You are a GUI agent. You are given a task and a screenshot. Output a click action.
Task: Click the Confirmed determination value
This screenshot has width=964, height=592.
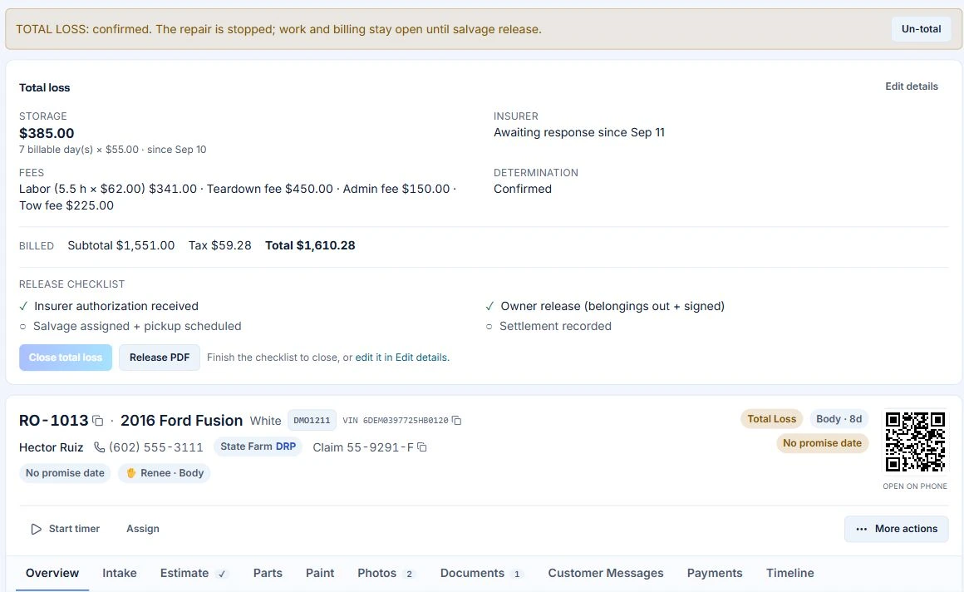tap(523, 189)
